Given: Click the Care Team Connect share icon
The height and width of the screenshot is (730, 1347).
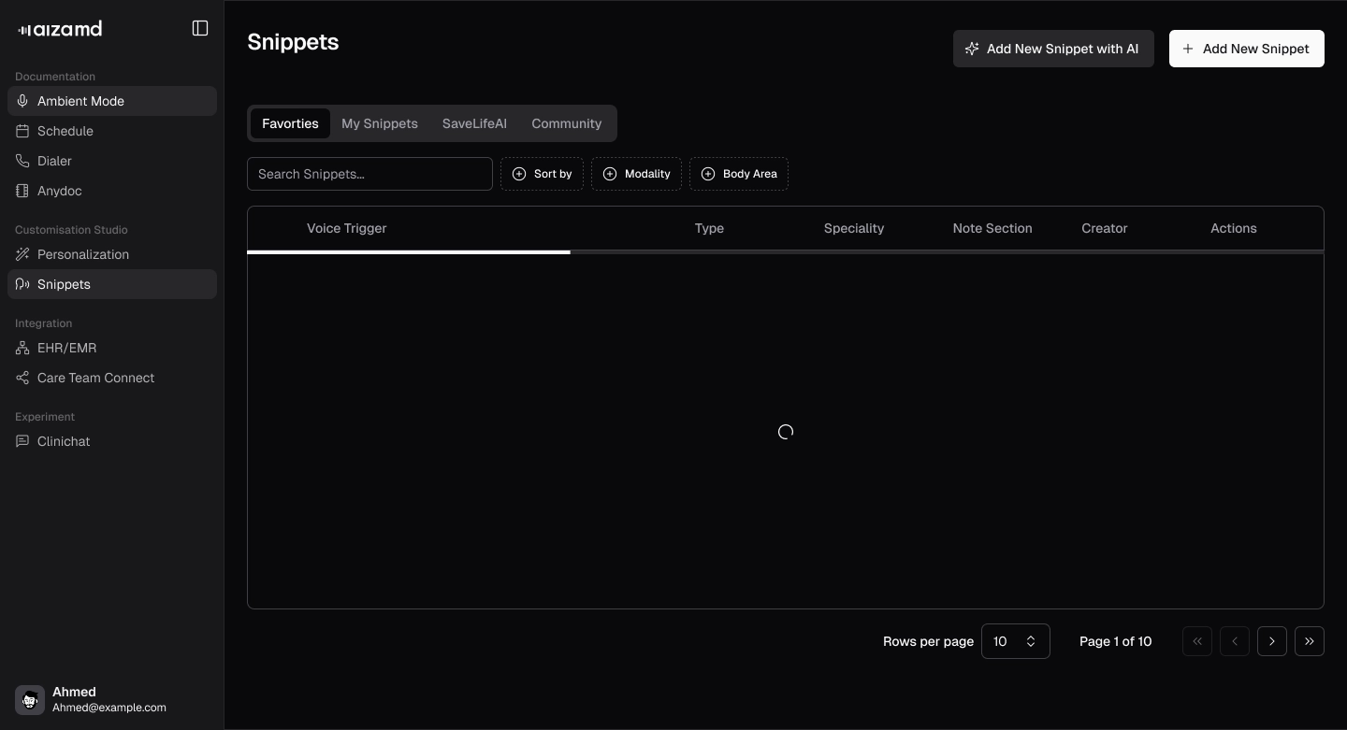Looking at the screenshot, I should 22,378.
